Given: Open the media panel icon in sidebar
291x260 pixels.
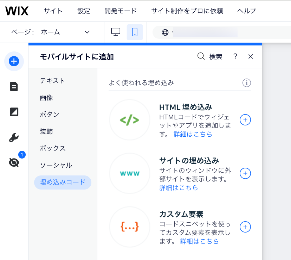Looking at the screenshot, I should pyautogui.click(x=14, y=112).
